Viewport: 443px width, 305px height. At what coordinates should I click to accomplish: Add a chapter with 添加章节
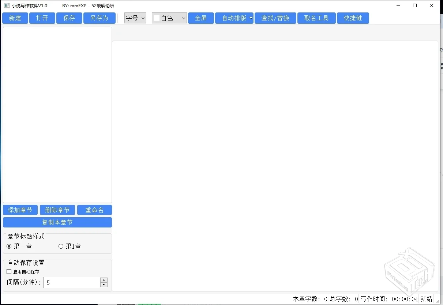coord(20,210)
